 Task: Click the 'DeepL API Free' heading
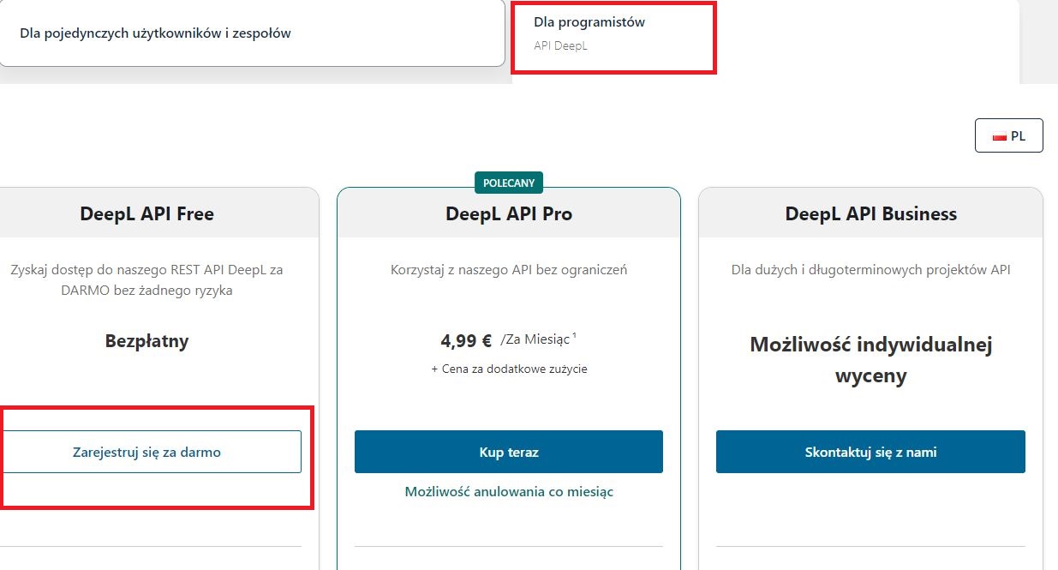tap(147, 213)
